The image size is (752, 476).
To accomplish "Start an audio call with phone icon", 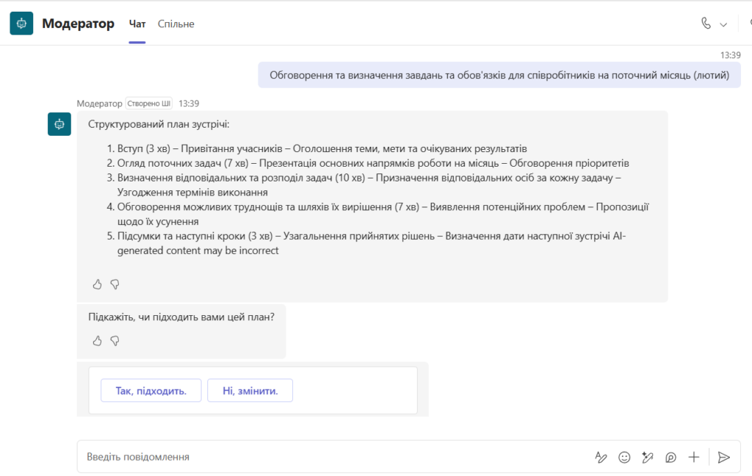I will pos(706,23).
